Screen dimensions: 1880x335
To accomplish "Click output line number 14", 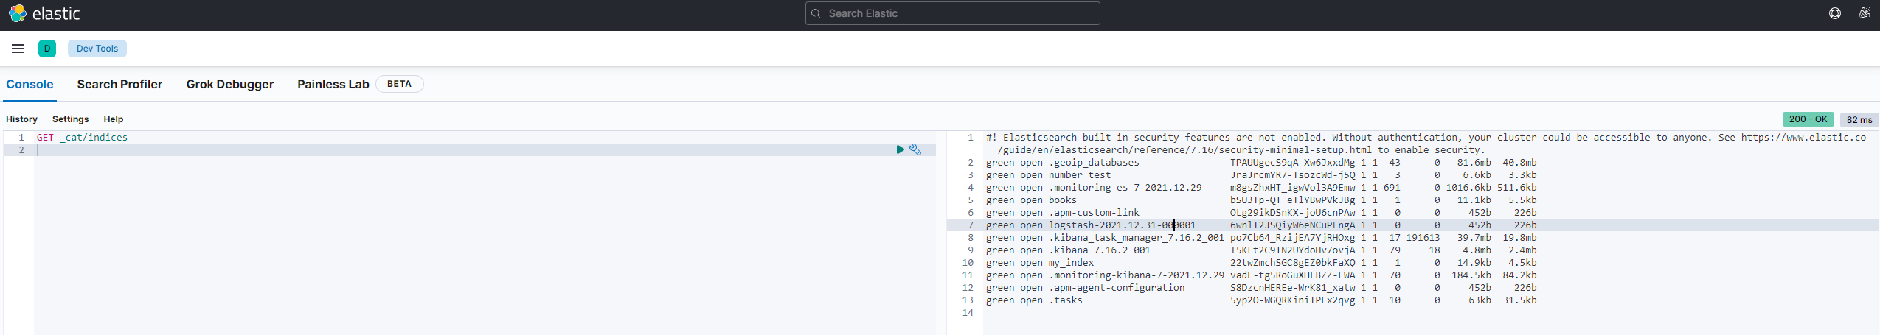I will tap(968, 312).
